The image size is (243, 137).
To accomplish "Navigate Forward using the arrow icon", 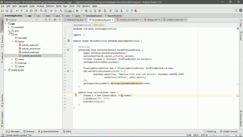I will pyautogui.click(x=56, y=11).
